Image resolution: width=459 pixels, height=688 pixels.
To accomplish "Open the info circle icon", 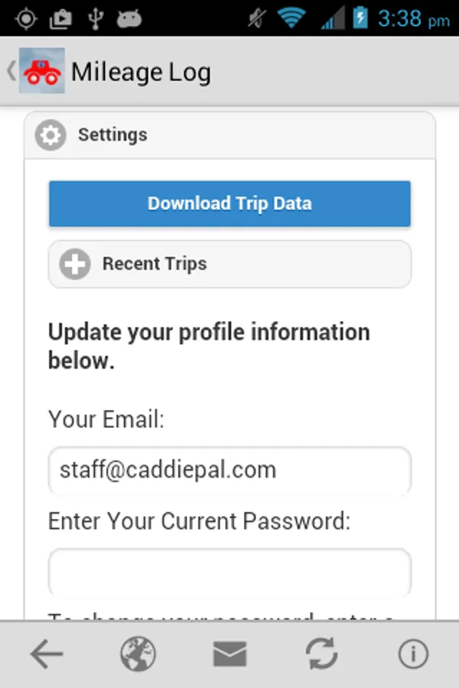I will 413,654.
